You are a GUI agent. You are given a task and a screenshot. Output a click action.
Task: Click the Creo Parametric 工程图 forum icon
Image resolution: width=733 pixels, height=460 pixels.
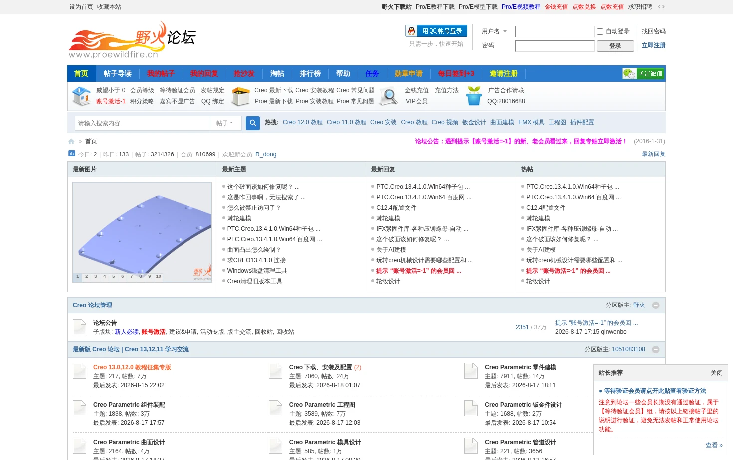[276, 408]
